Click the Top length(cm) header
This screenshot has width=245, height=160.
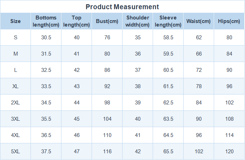[76, 21]
